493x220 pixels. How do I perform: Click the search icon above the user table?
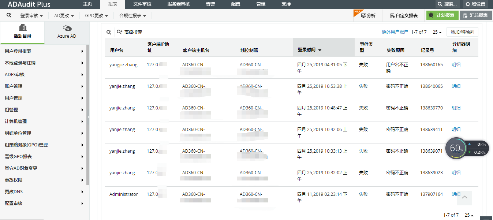[x=109, y=32]
